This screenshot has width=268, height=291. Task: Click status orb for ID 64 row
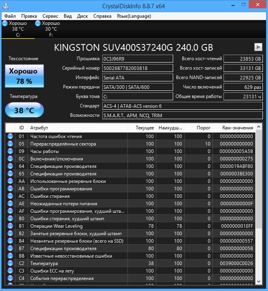(x=10, y=166)
